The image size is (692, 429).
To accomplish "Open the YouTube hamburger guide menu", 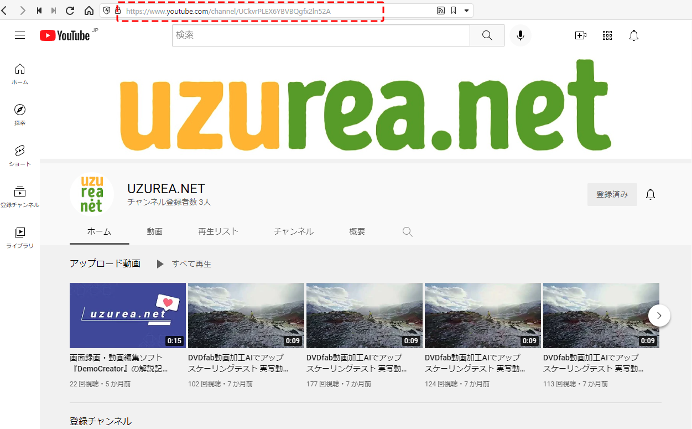I will pos(20,35).
